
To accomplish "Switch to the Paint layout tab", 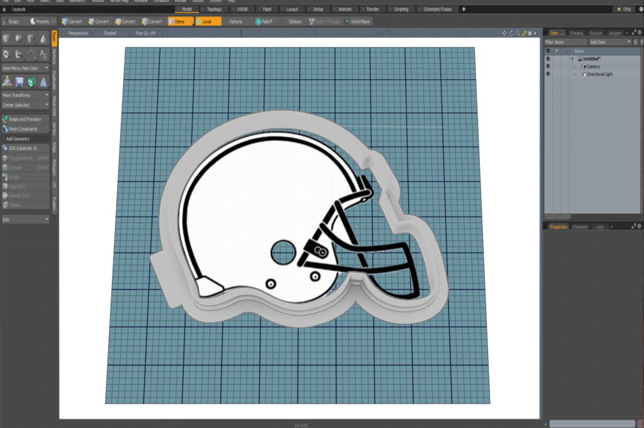I will click(267, 9).
